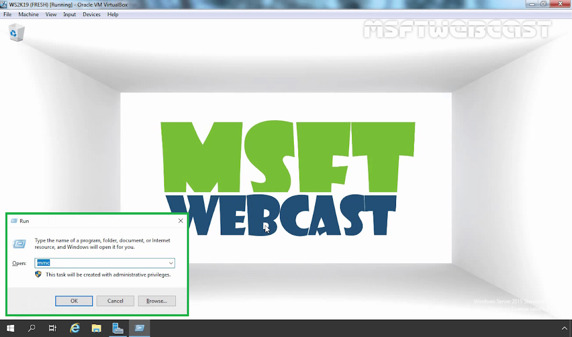Open Server Manager from the taskbar
Screen dimensions: 572x337
click(118, 328)
